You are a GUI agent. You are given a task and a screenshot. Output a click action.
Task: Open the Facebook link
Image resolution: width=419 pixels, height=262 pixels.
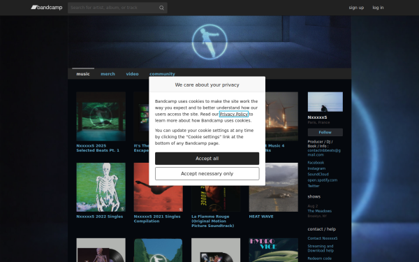coord(316,163)
